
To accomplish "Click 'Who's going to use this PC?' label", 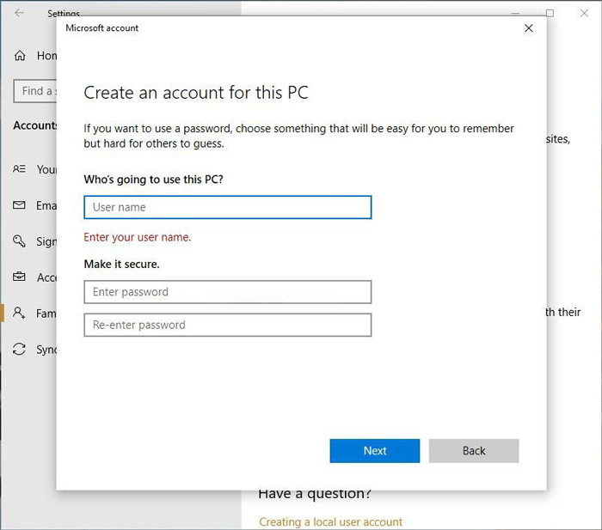I will [x=153, y=180].
